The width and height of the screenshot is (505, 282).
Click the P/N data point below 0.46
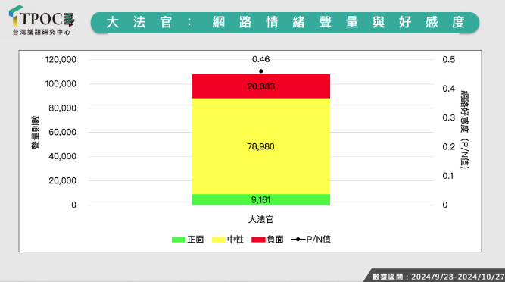click(261, 71)
